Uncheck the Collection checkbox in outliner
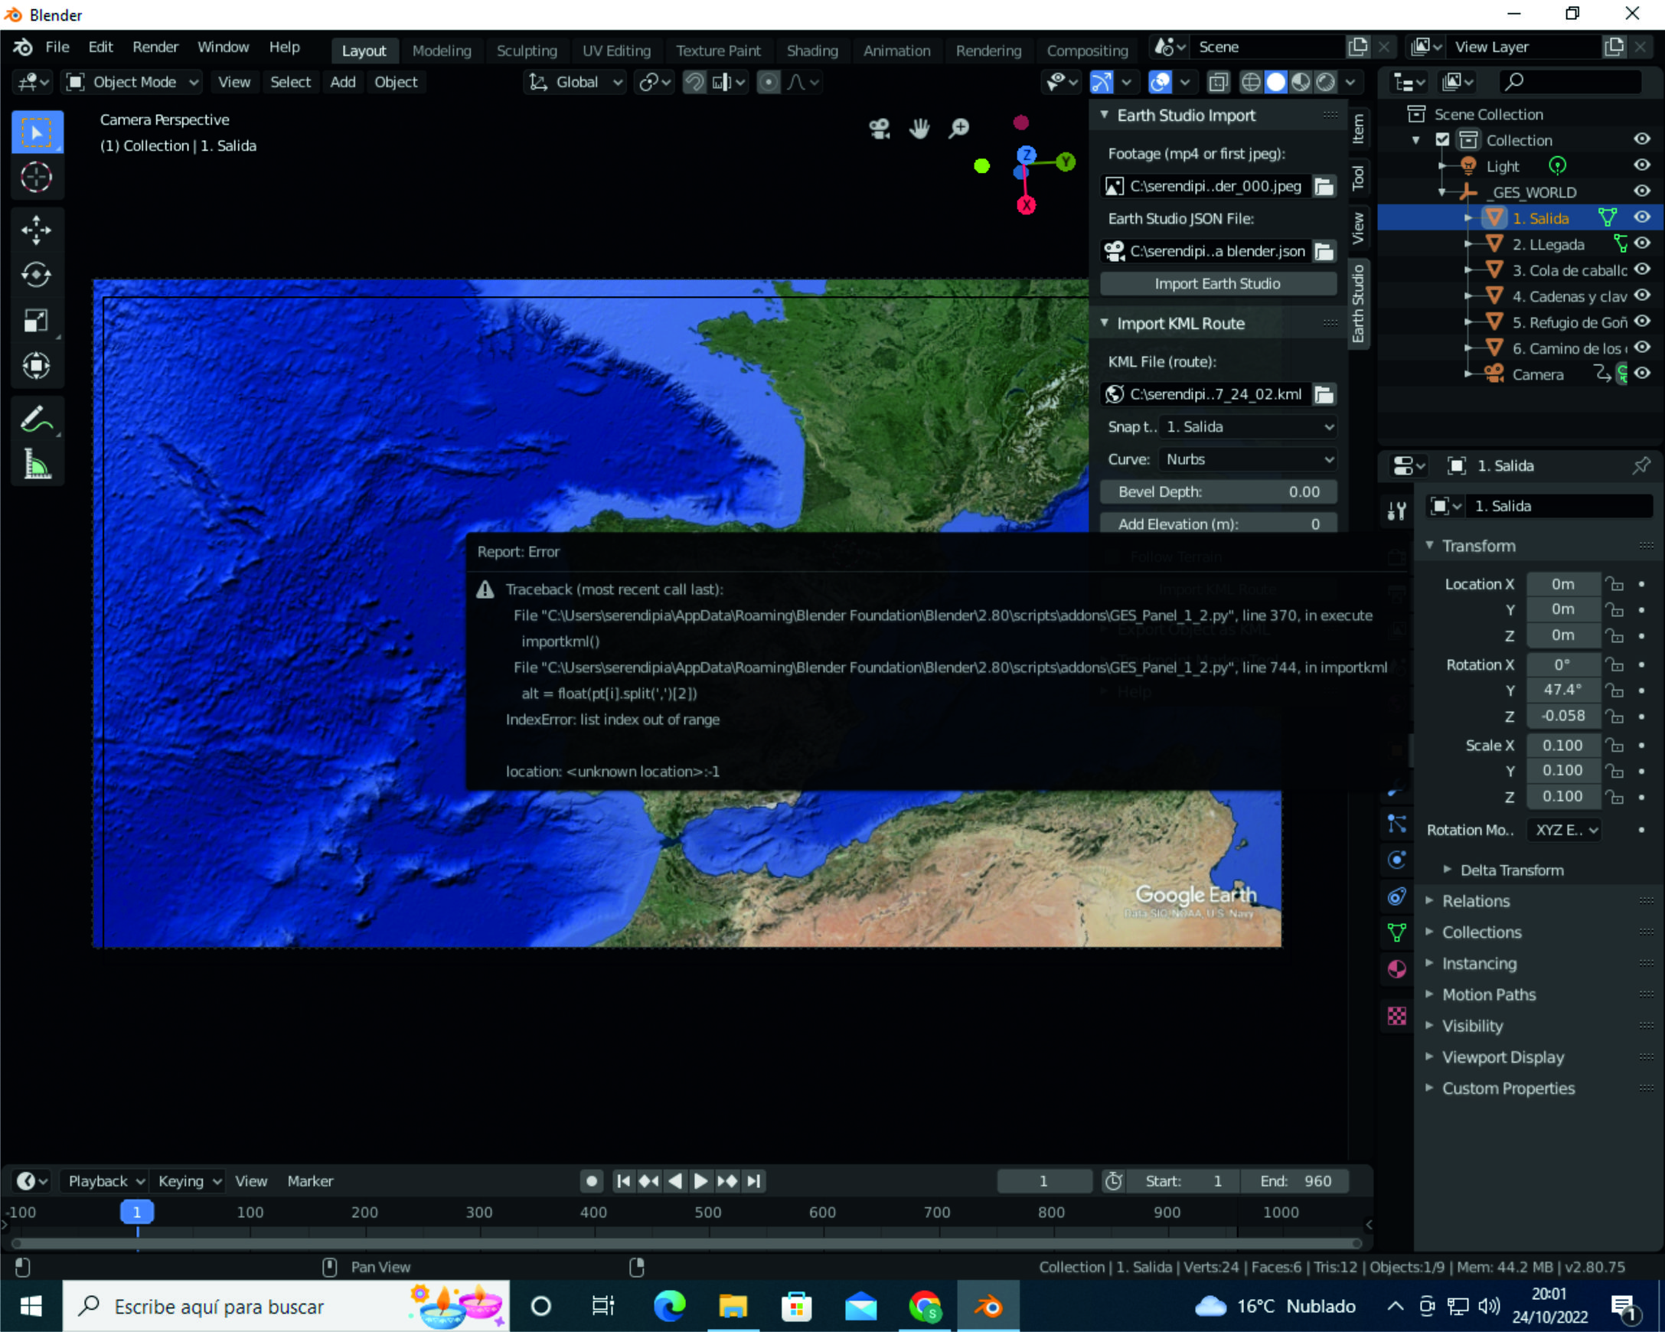 tap(1441, 140)
